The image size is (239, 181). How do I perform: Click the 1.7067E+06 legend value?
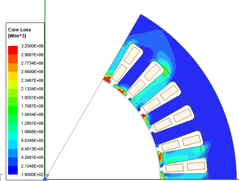32,106
